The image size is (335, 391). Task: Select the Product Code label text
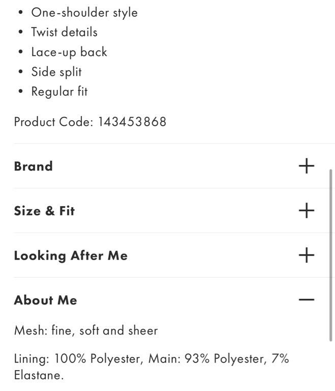click(54, 122)
